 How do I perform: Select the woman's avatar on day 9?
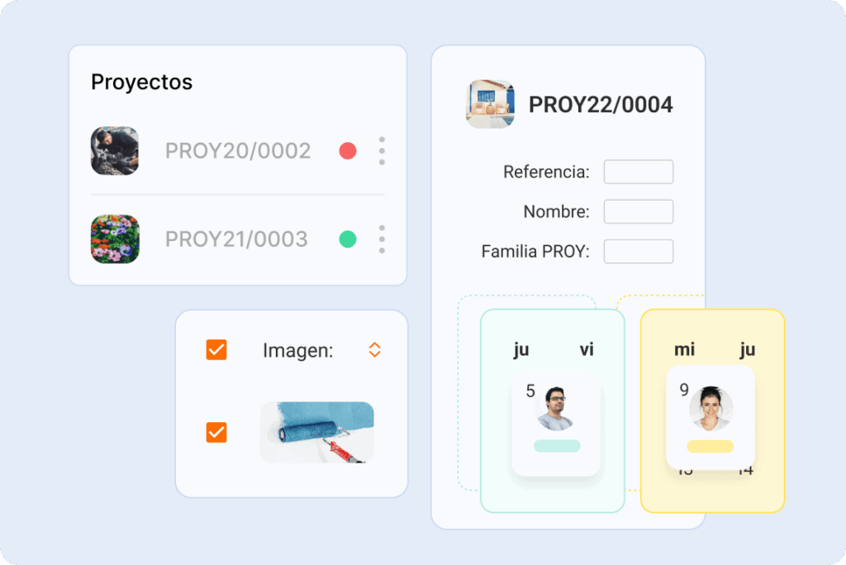click(x=711, y=409)
